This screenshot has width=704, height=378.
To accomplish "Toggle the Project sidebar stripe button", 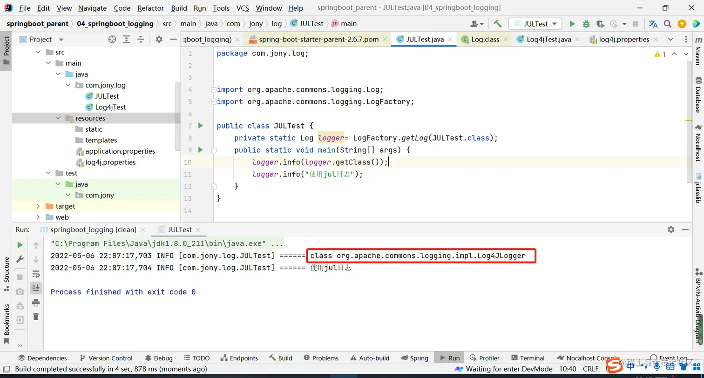I will pyautogui.click(x=7, y=51).
